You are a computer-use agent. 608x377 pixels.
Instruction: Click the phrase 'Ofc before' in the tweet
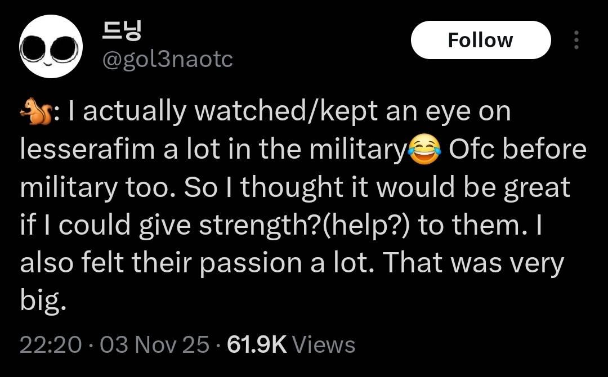pyautogui.click(x=517, y=149)
